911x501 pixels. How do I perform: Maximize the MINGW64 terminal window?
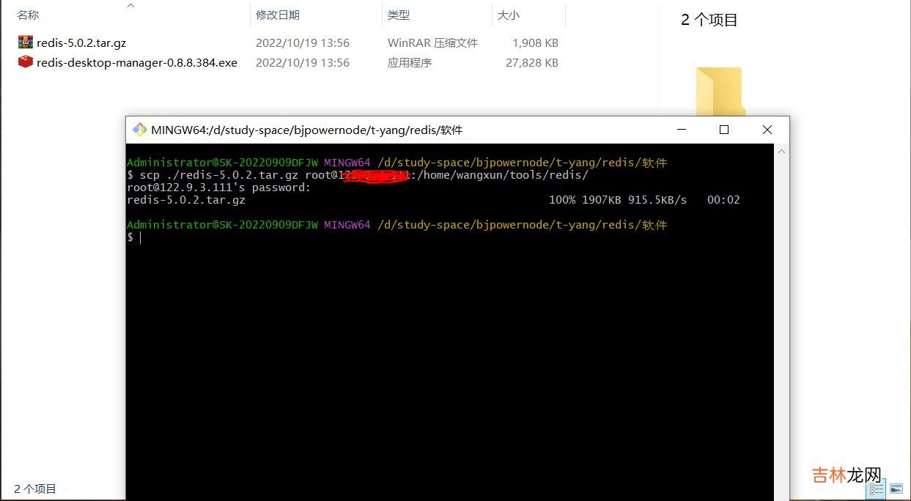coord(723,130)
